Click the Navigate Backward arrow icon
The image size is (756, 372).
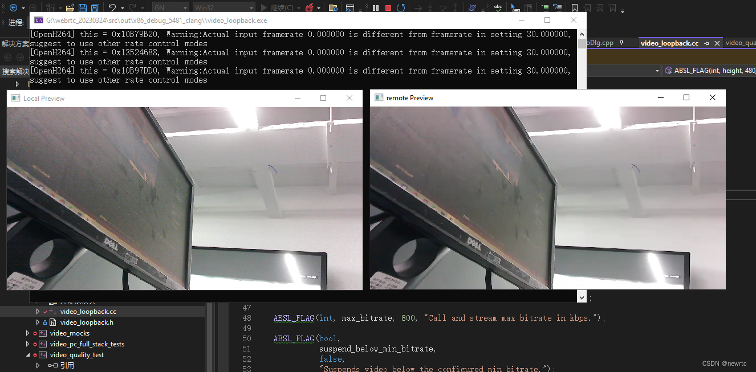click(x=13, y=7)
